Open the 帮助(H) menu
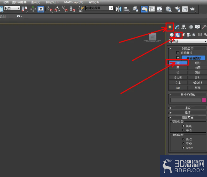 [94, 2]
